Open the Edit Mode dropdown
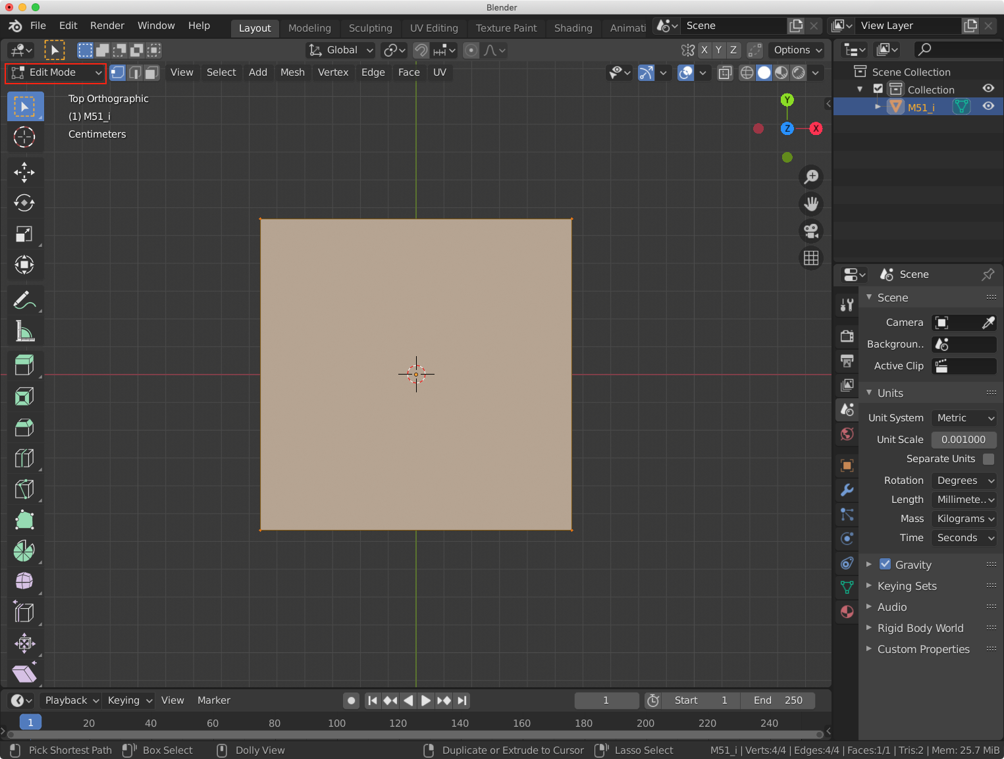The image size is (1004, 759). click(x=55, y=73)
